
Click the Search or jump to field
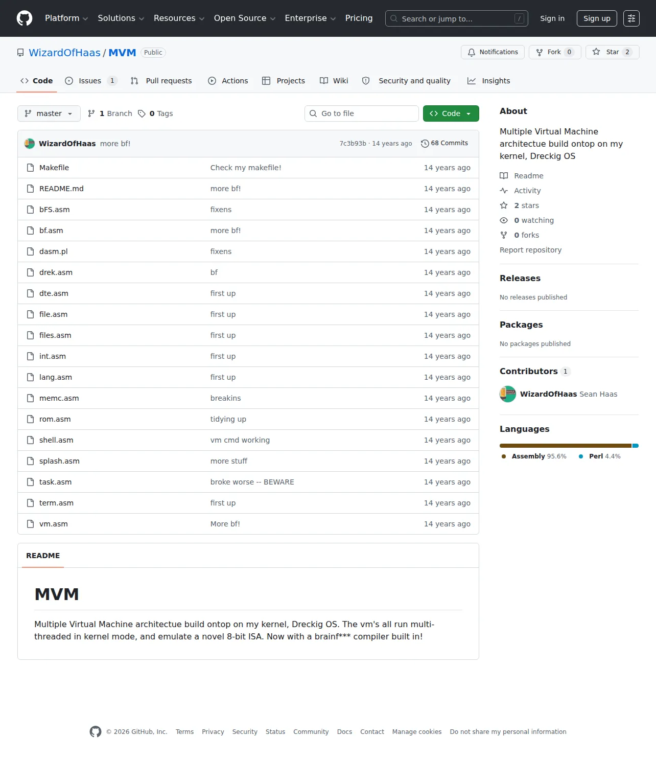click(x=457, y=18)
